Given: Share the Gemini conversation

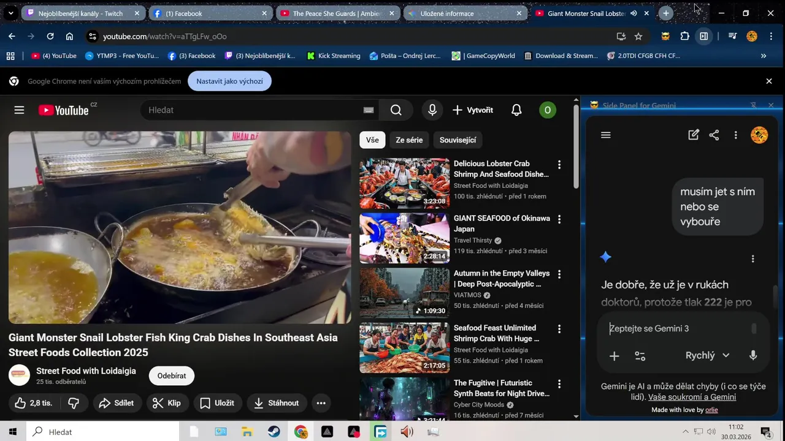Looking at the screenshot, I should click(x=714, y=135).
